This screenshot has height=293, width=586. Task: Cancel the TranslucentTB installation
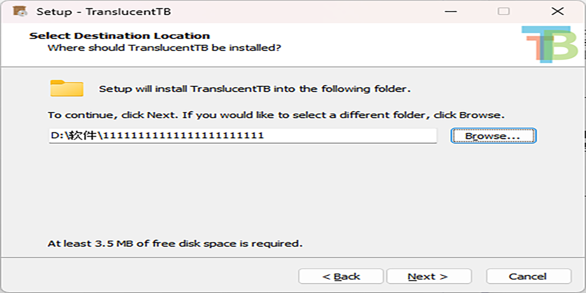[x=528, y=276]
